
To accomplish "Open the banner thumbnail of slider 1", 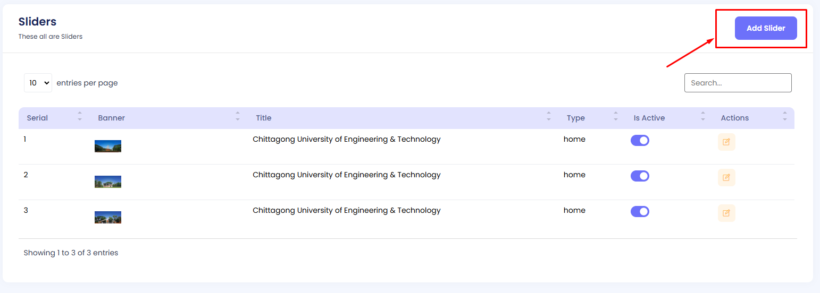I will coord(108,146).
